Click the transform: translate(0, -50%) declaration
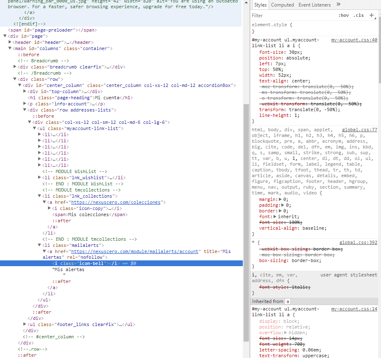 pyautogui.click(x=299, y=109)
